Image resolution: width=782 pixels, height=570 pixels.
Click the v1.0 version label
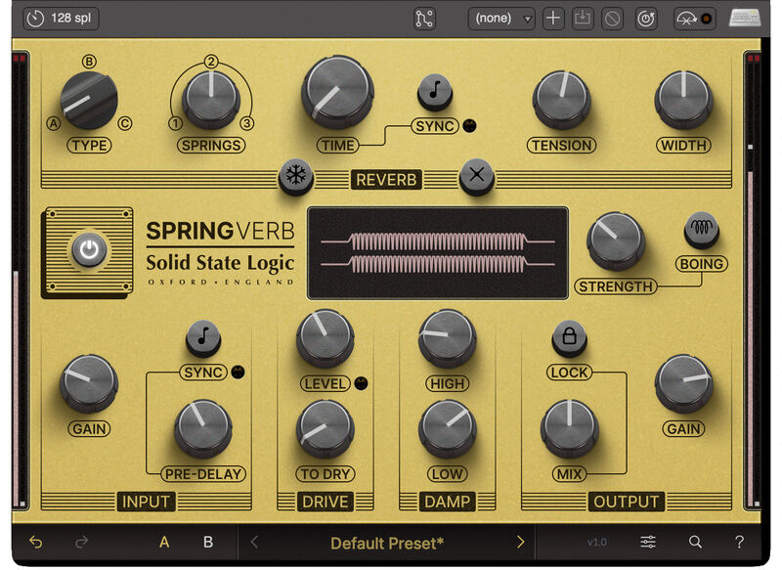point(597,542)
